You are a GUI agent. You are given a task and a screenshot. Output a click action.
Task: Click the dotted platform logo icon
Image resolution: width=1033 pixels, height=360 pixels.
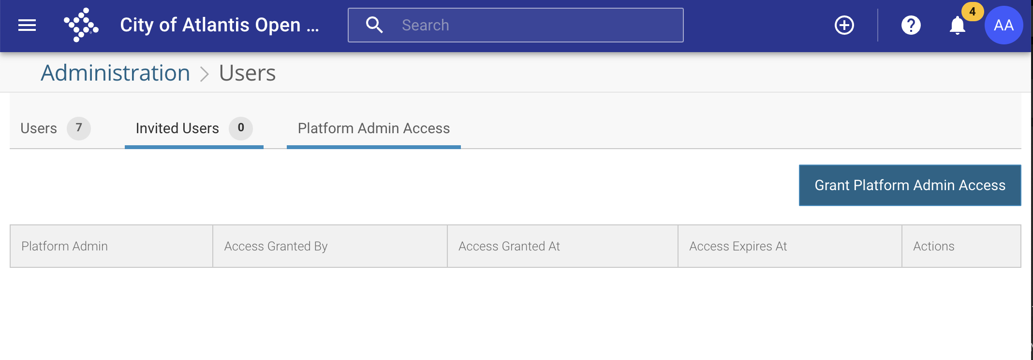(81, 25)
